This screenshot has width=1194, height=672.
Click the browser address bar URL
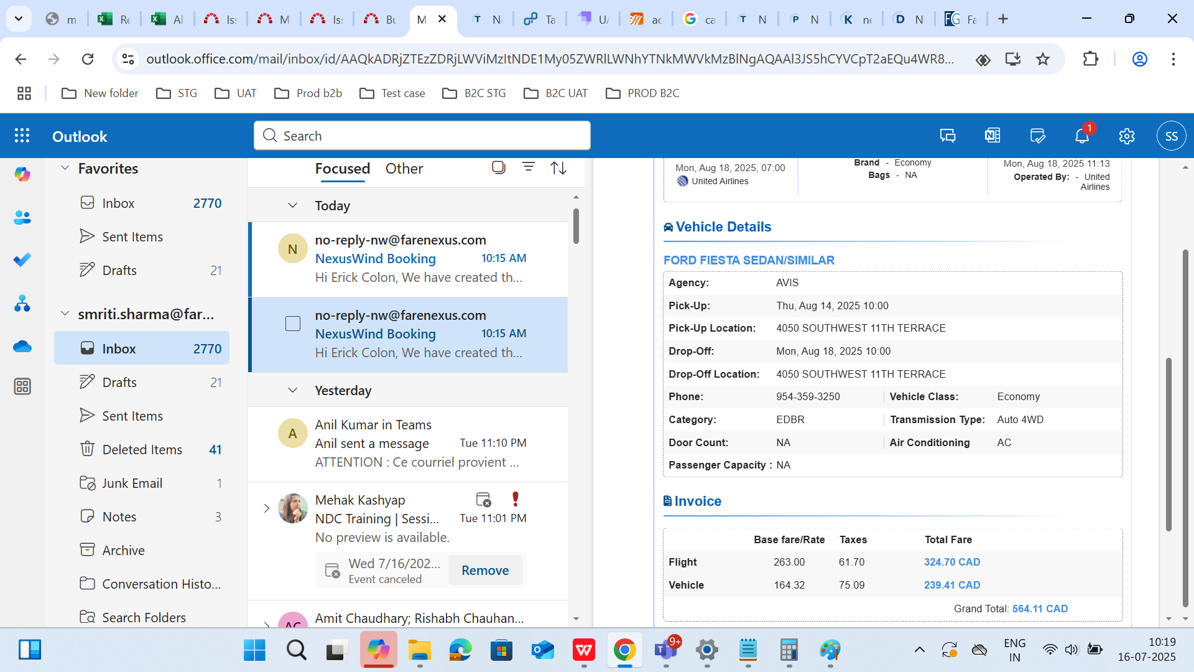pos(550,59)
